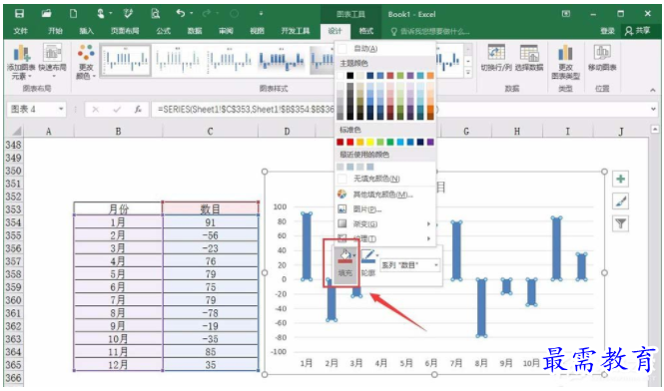This screenshot has width=664, height=391.
Task: Pick the orange theme color swatch
Action: point(430,76)
